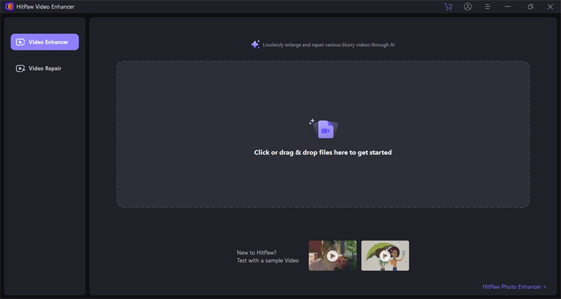Image resolution: width=561 pixels, height=299 pixels.
Task: Open the hamburger menu in title bar
Action: click(x=487, y=7)
